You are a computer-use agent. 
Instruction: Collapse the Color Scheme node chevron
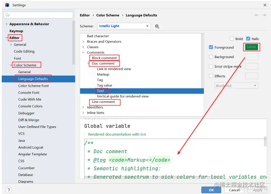[11, 65]
